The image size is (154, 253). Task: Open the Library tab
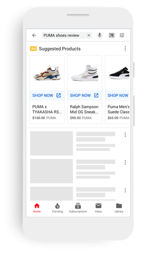(119, 208)
